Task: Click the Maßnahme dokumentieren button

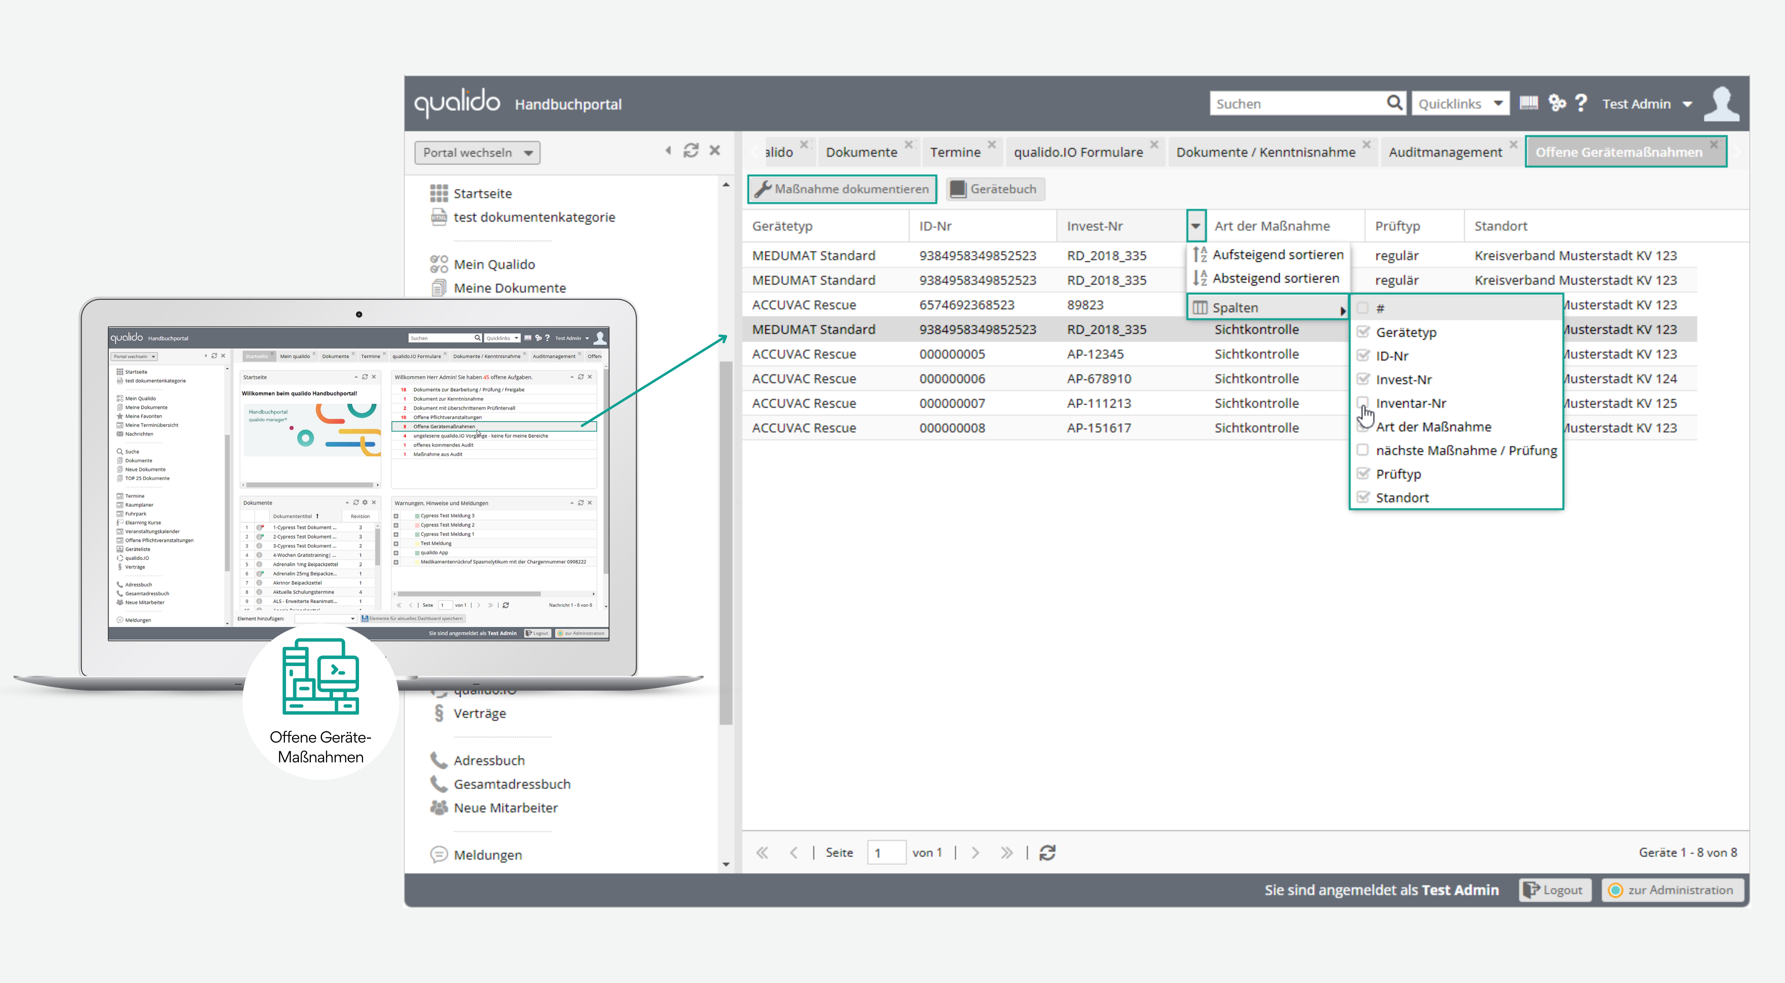Action: point(841,189)
